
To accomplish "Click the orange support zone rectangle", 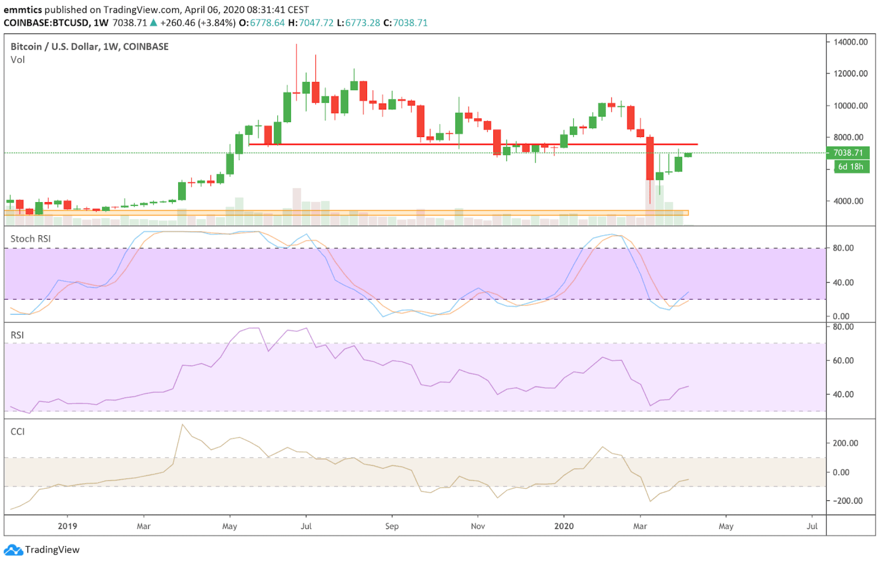I will 346,213.
